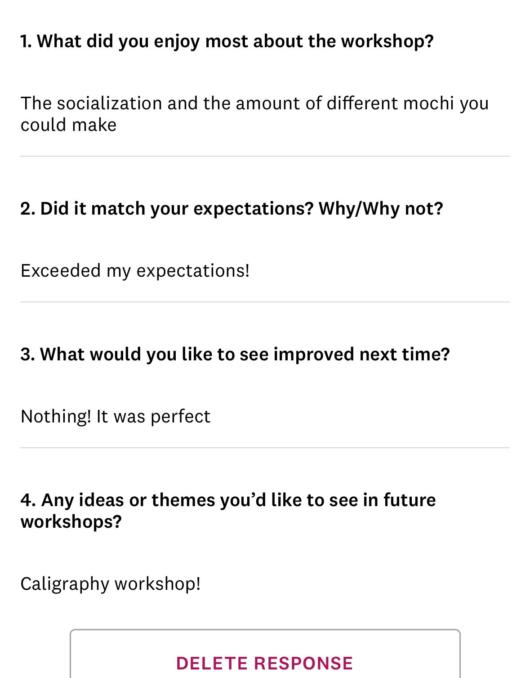Click the divider below the third answer
This screenshot has width=530, height=678.
point(265,447)
